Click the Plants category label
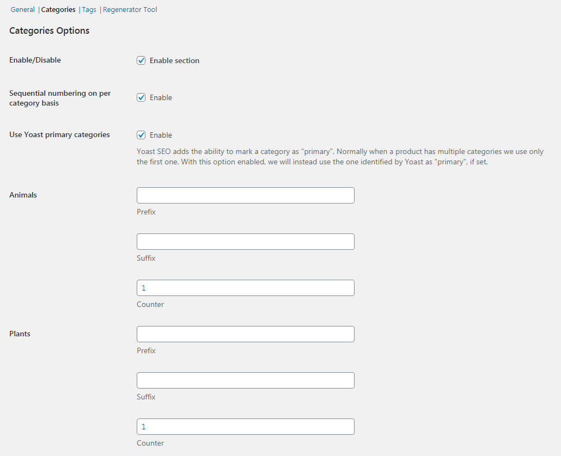The width and height of the screenshot is (561, 456). pos(20,334)
